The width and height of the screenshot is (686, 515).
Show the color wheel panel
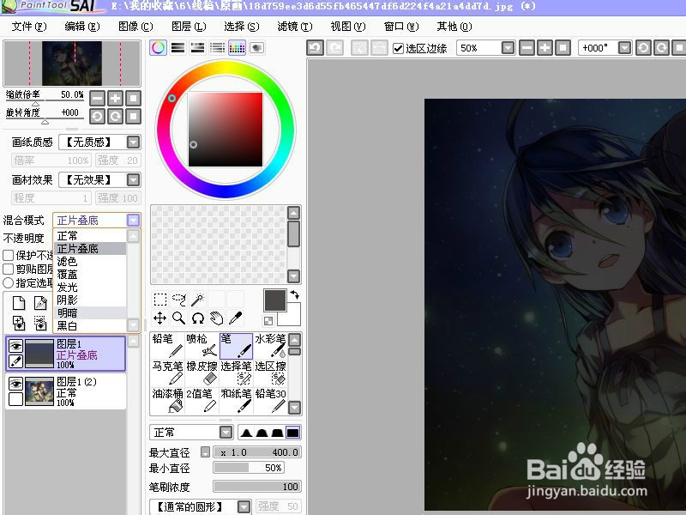pos(159,48)
